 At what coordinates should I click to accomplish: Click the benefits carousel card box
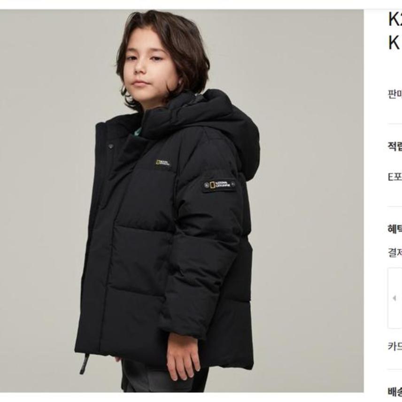click(395, 298)
